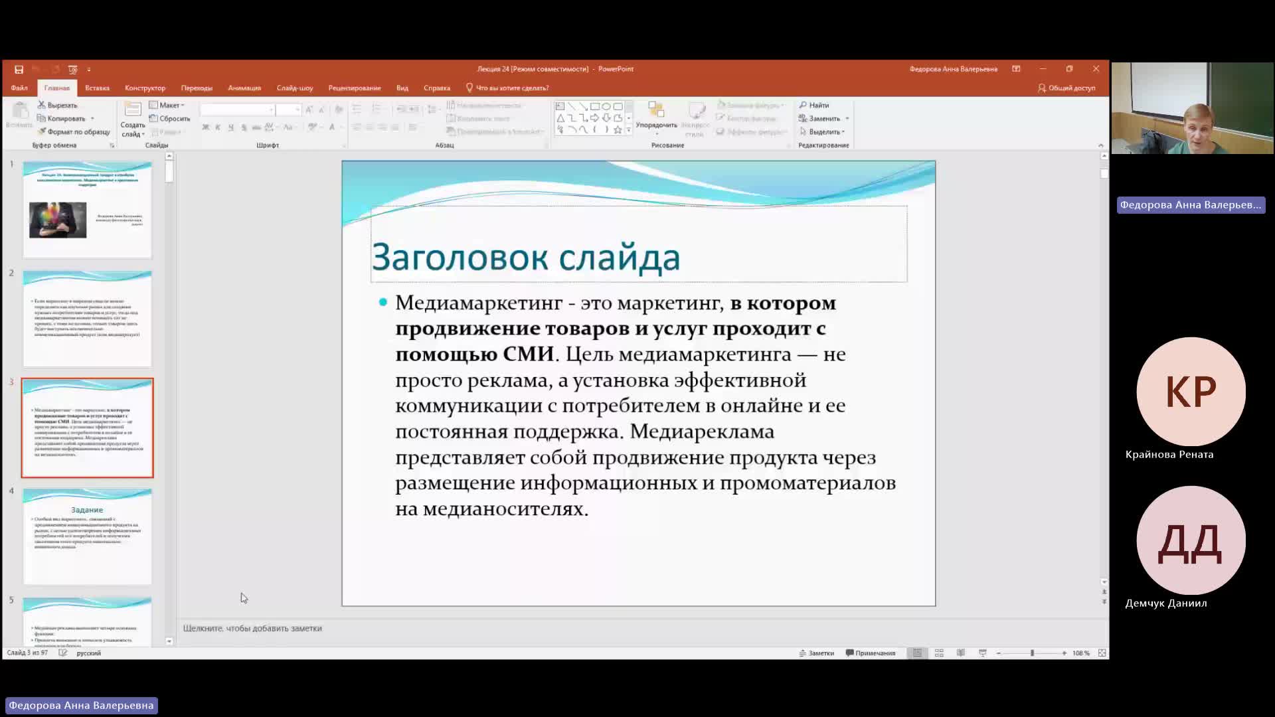Open the Выделить selection dropdown

(x=822, y=131)
